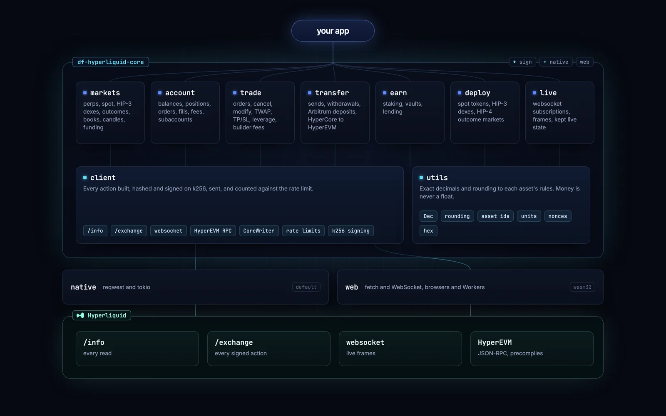666x416 pixels.
Task: Open the websocket 'live frames' card
Action: pos(400,349)
